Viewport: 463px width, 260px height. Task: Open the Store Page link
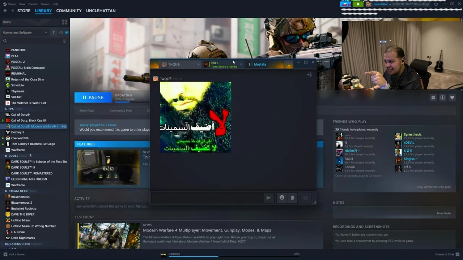[87, 110]
